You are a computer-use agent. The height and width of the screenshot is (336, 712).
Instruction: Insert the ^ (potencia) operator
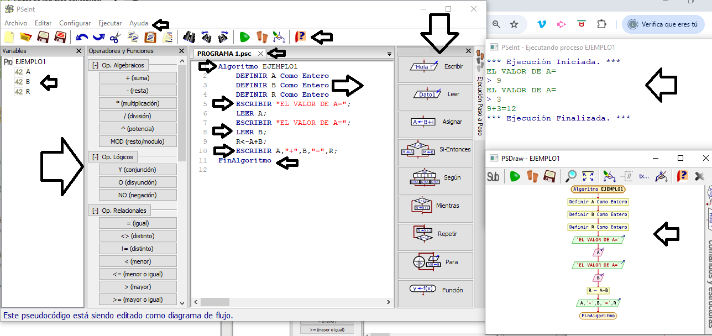click(138, 129)
